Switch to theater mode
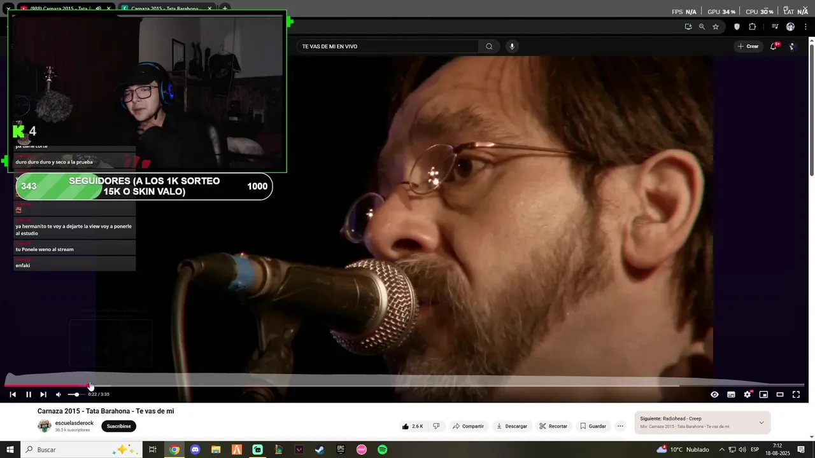Viewport: 815px width, 458px height. 779,394
